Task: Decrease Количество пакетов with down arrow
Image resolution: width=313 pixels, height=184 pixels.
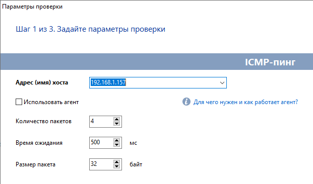Action: click(x=116, y=124)
